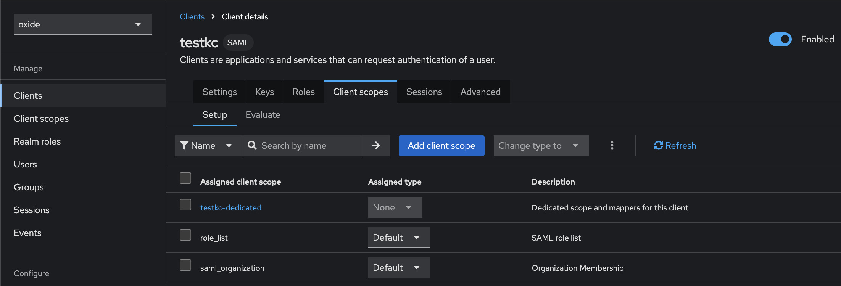Check the role_list row checkbox
Viewport: 841px width, 286px height.
point(185,235)
